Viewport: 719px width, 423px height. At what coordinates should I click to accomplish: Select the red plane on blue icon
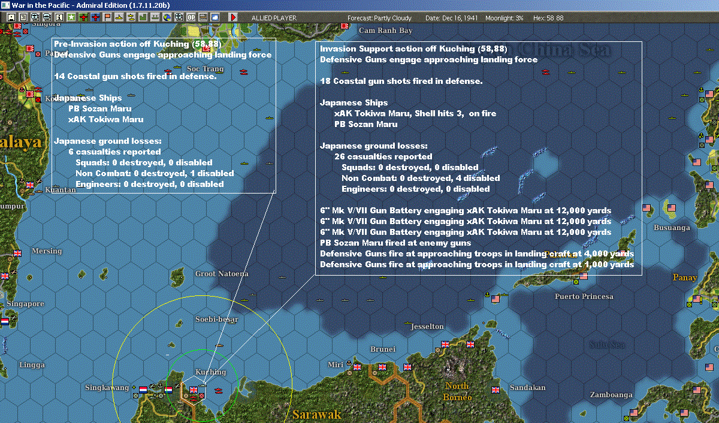click(x=95, y=18)
